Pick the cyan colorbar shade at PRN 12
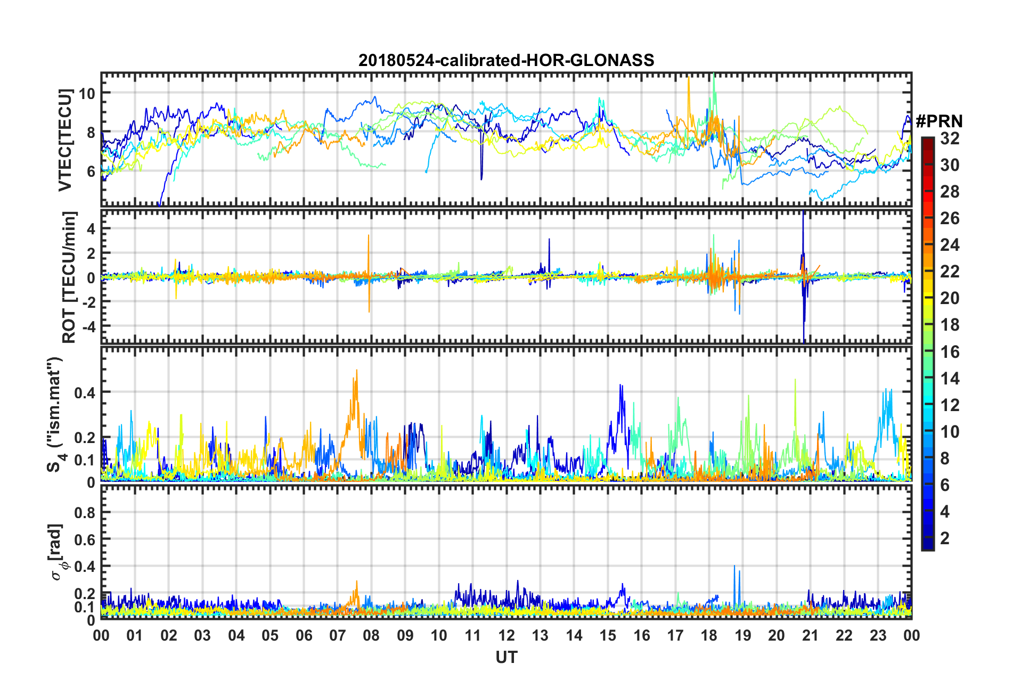 (x=927, y=405)
